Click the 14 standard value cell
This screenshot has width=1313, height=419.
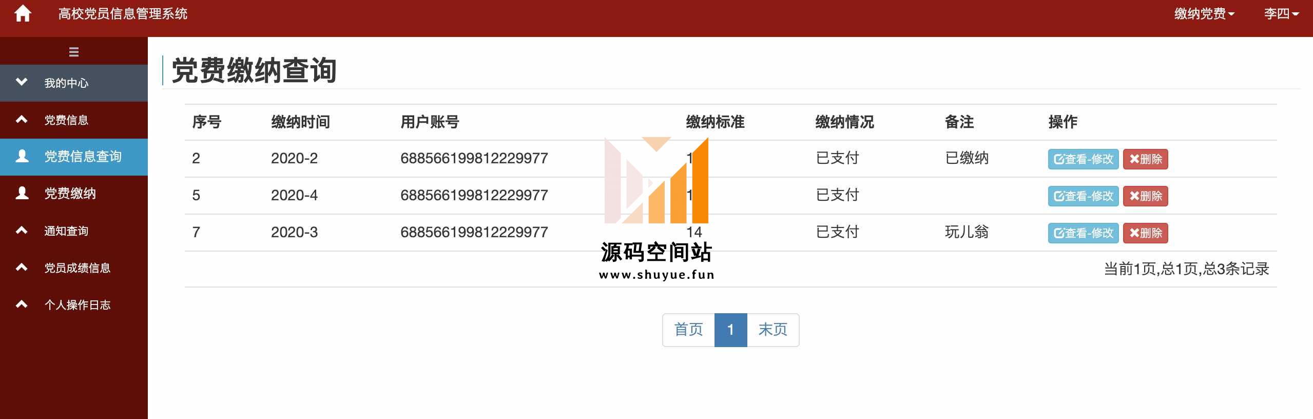click(694, 232)
